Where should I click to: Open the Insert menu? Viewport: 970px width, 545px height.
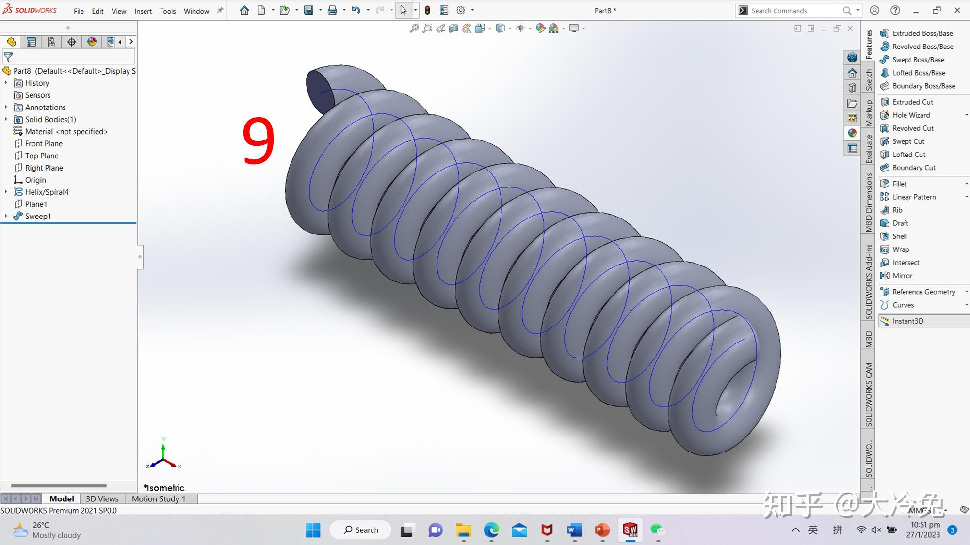point(143,11)
